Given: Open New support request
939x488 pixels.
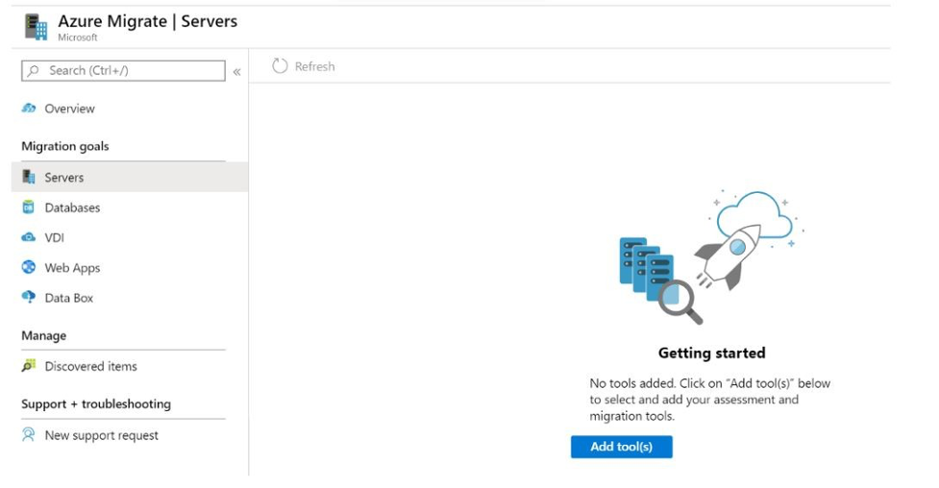Looking at the screenshot, I should pyautogui.click(x=101, y=435).
